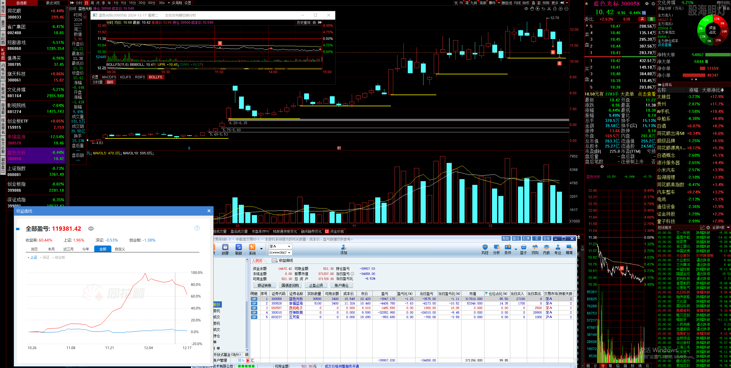
Task: Select the scissors cut tool above chart
Action: [x=549, y=9]
